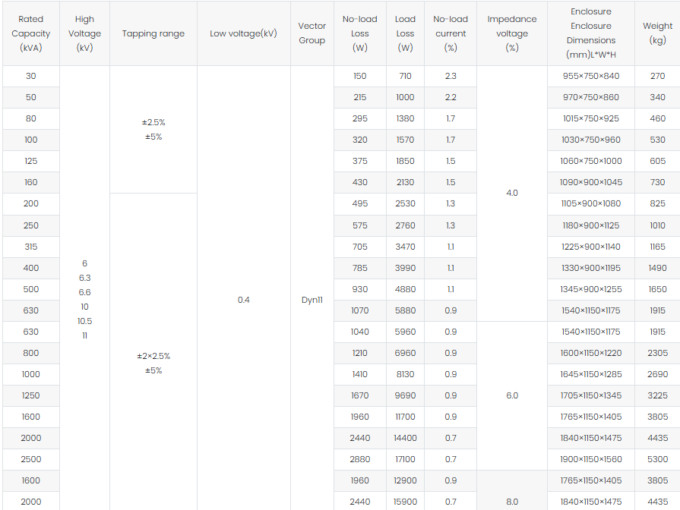Click the Impedance voltage (%) column header
Image resolution: width=680 pixels, height=510 pixels.
pos(511,33)
